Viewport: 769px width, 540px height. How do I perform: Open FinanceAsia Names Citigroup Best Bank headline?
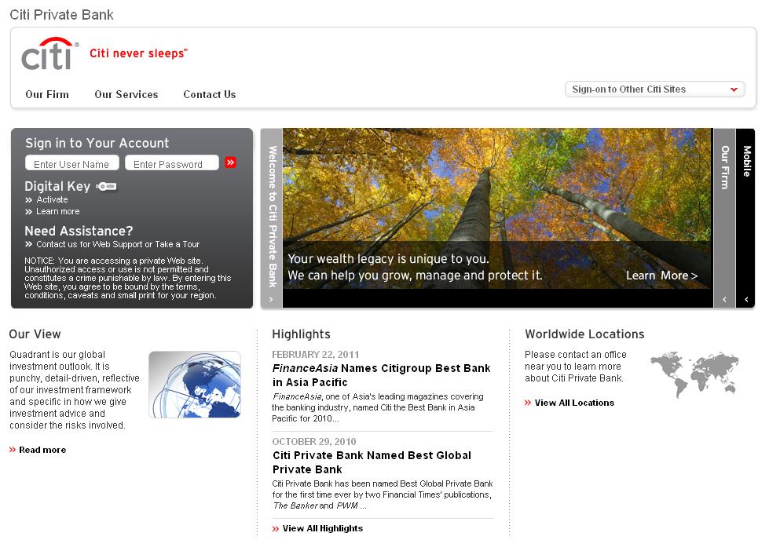point(381,375)
